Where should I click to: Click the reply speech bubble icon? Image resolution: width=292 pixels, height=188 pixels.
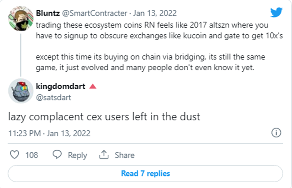pyautogui.click(x=57, y=155)
